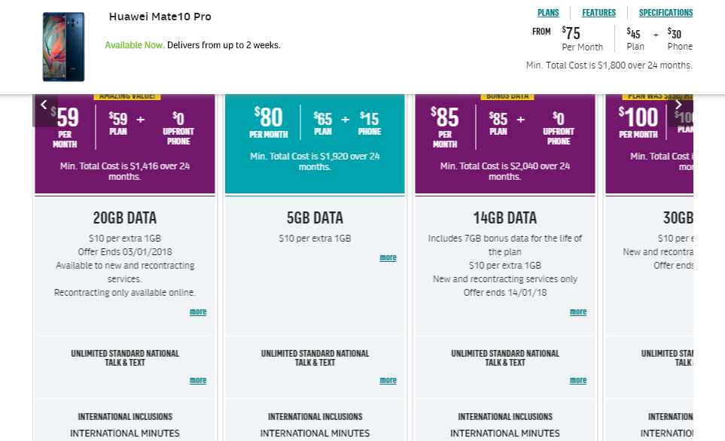This screenshot has width=725, height=441.
Task: Open 'more' for talk & text in $85 plan
Action: tap(578, 380)
